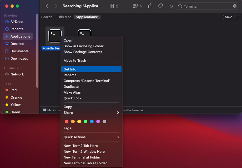Select the Green sidebar tag

pyautogui.click(x=18, y=112)
